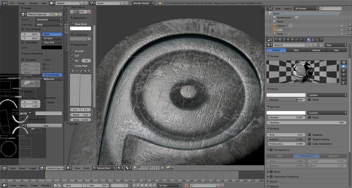The width and height of the screenshot is (352, 188).
Task: Hide the Cube in the outliner
Action: 342,30
